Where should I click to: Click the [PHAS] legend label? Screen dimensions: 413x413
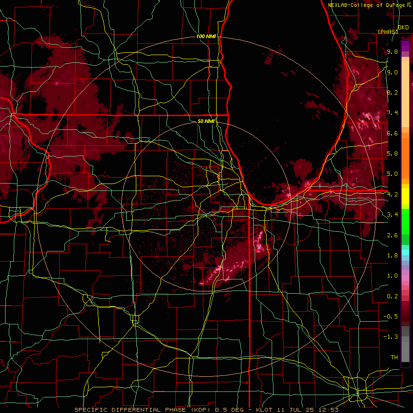(388, 32)
